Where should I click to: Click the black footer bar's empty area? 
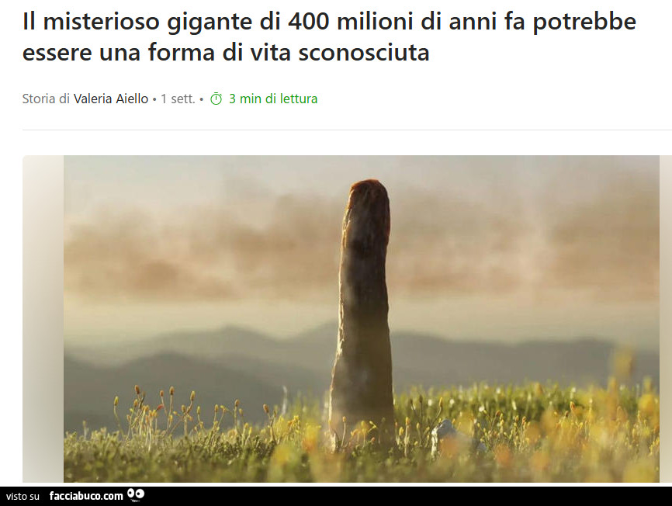pyautogui.click(x=404, y=496)
